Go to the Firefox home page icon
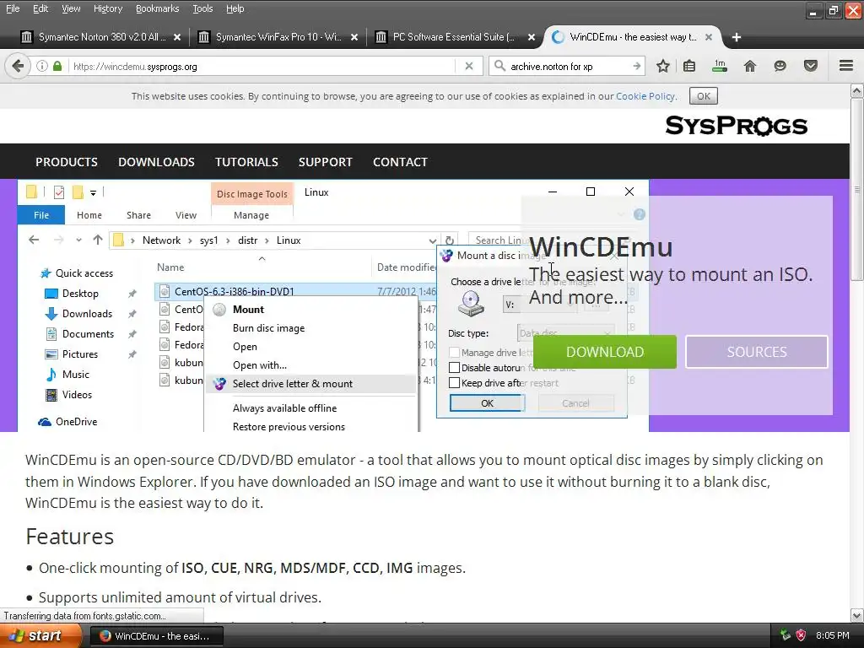Screen dimensions: 864x648 [x=750, y=66]
